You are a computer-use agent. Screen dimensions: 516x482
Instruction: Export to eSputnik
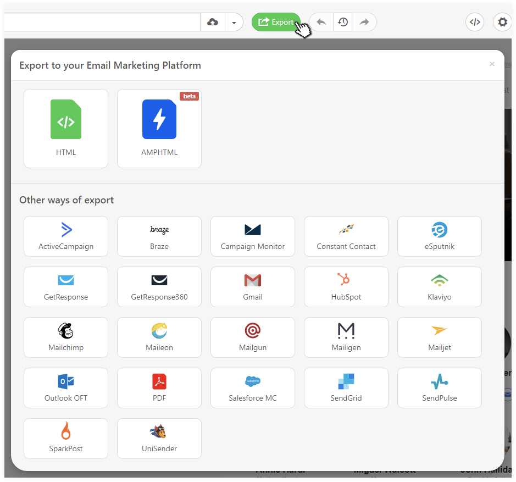point(440,236)
